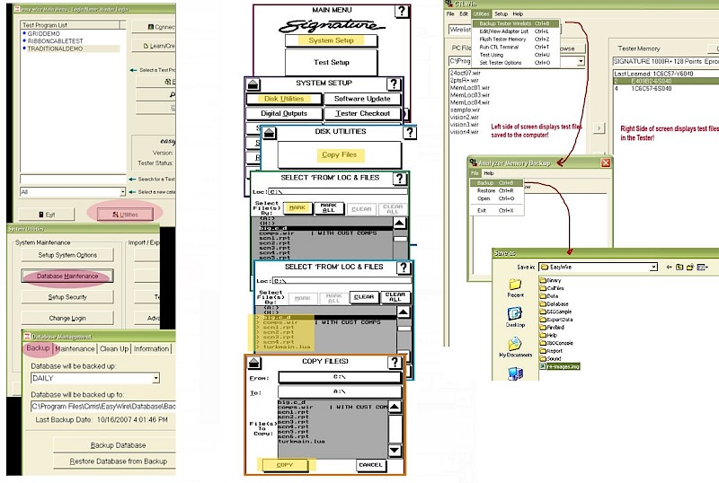Click the yellow-highlighted COPY button
The height and width of the screenshot is (483, 719).
point(285,465)
